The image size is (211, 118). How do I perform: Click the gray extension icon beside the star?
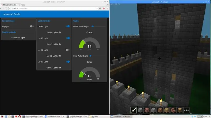click(x=100, y=8)
